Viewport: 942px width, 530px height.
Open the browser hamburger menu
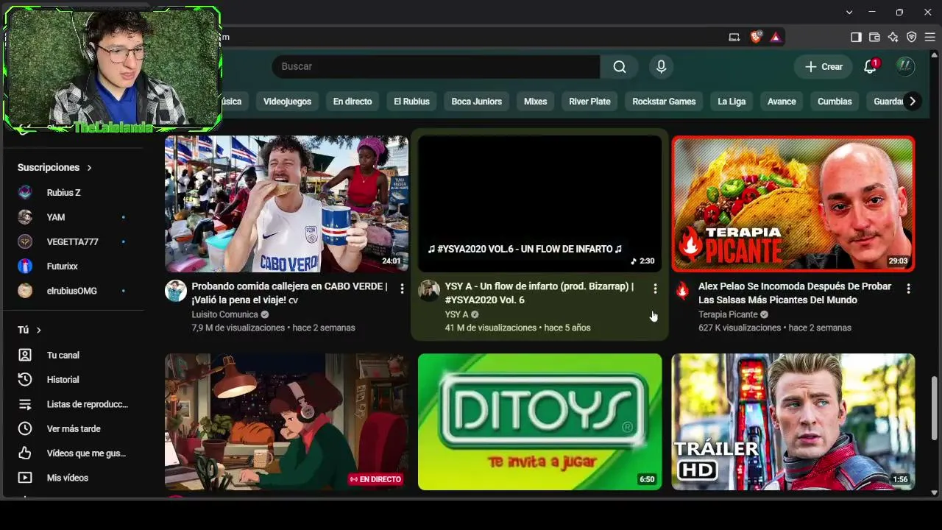[x=929, y=37]
